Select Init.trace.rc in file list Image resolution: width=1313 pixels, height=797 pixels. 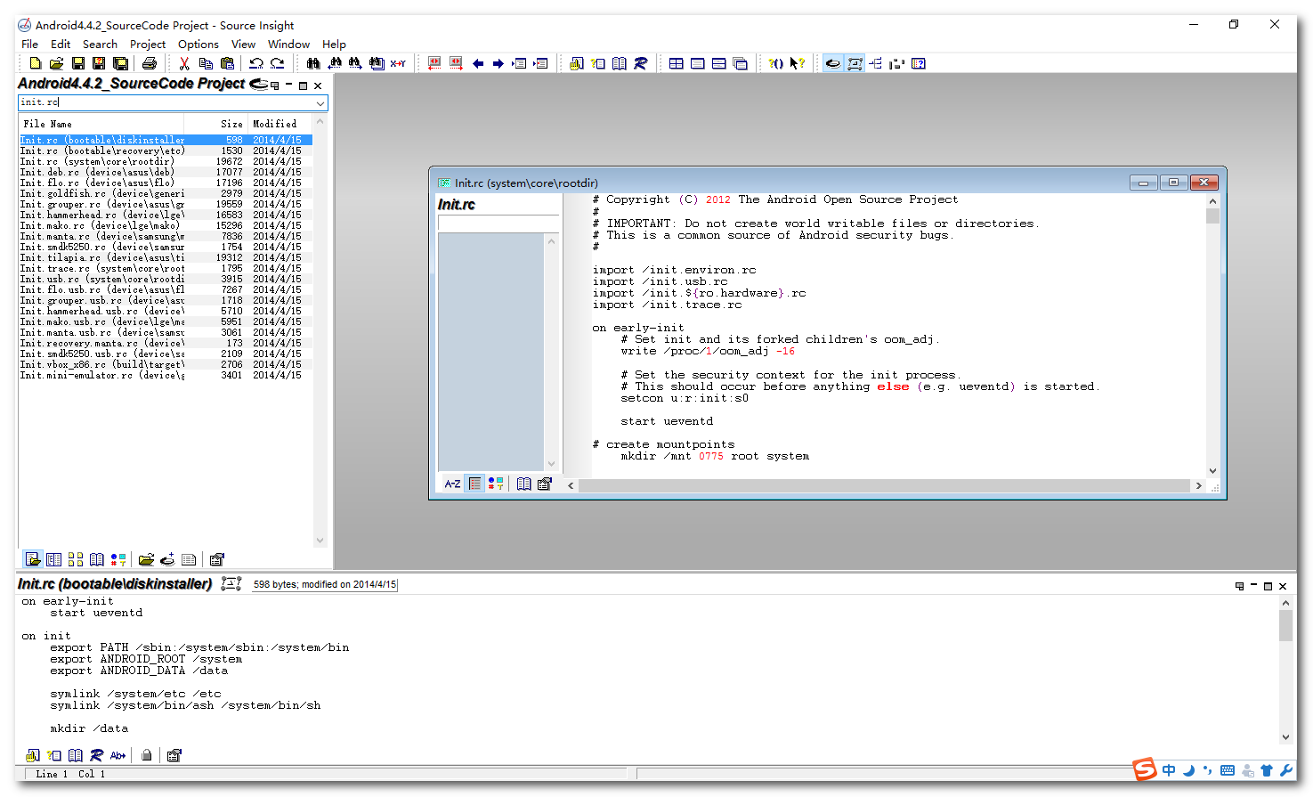pos(166,268)
